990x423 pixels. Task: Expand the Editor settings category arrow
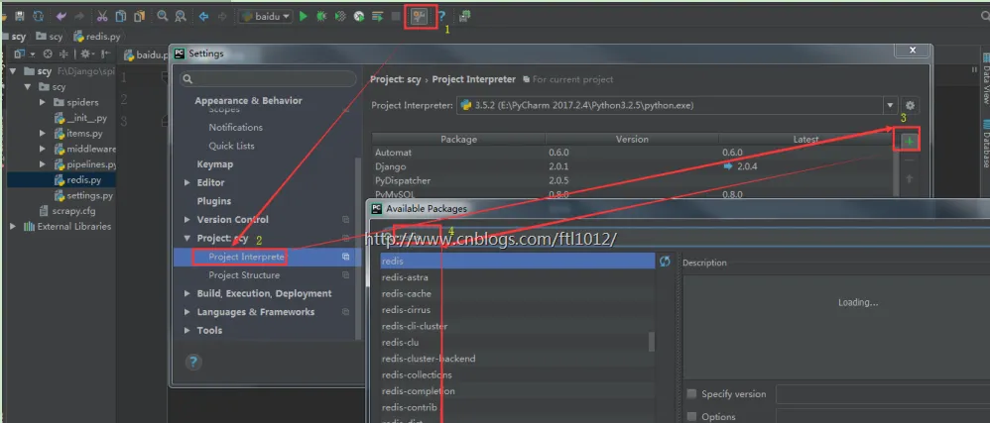(186, 183)
